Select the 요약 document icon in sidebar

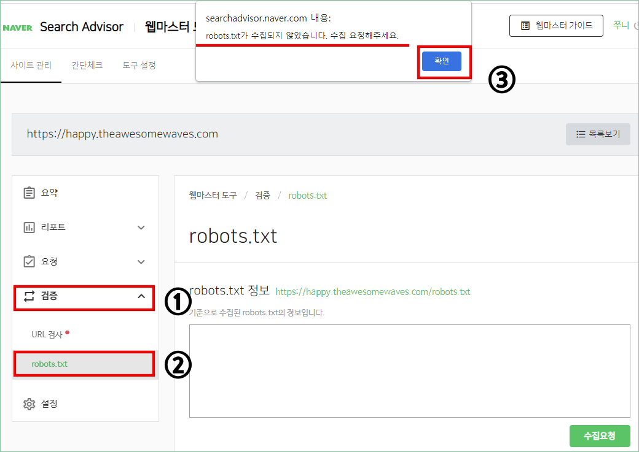tap(29, 192)
